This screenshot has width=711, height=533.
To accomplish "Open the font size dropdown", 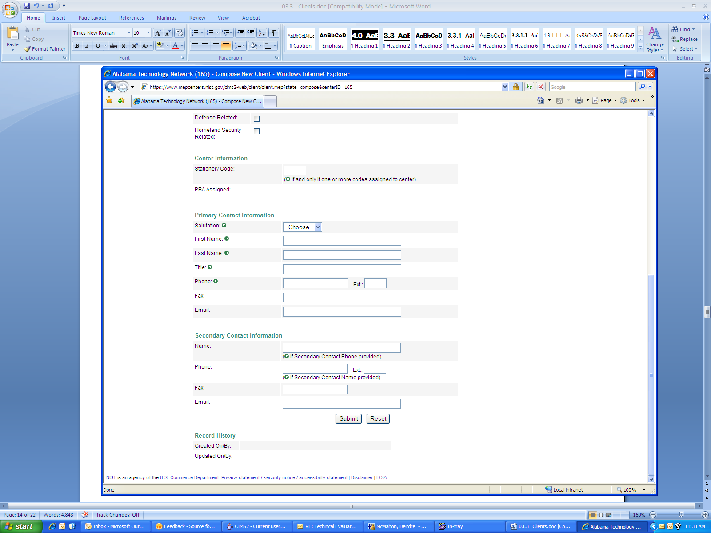I will click(148, 33).
